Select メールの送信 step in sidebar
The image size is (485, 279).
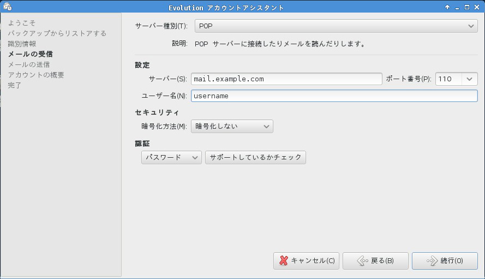coord(28,64)
